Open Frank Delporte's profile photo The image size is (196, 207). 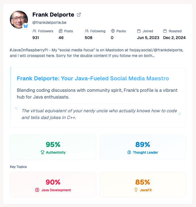[x=19, y=20]
